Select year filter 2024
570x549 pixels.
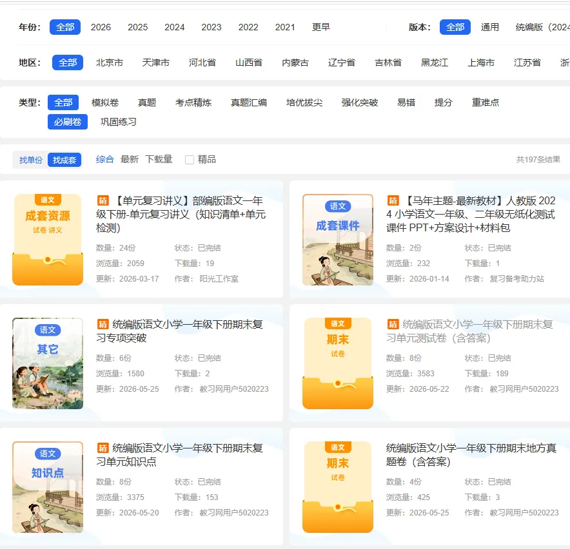click(x=175, y=27)
